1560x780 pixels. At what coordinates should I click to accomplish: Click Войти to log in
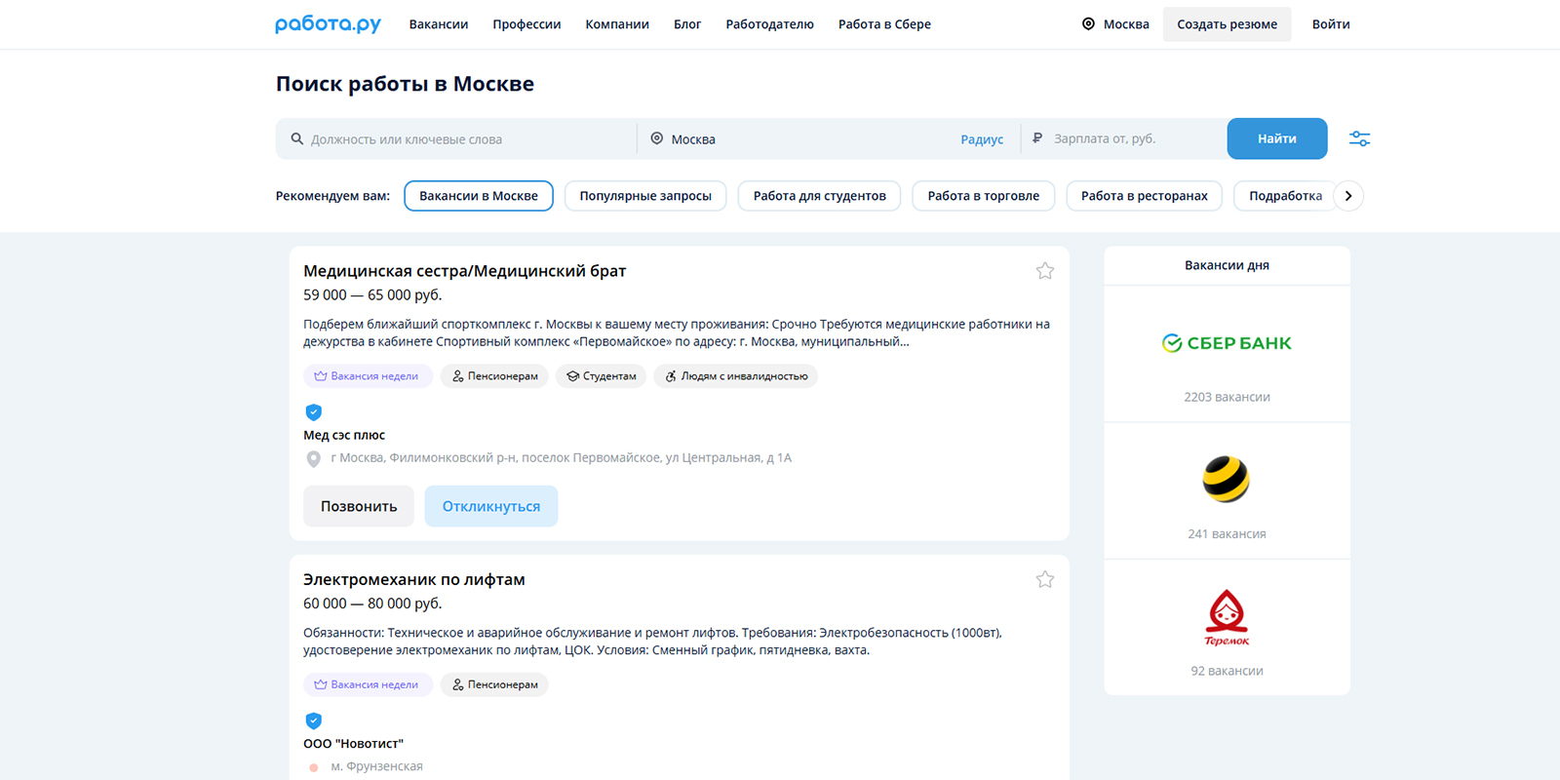[1331, 24]
